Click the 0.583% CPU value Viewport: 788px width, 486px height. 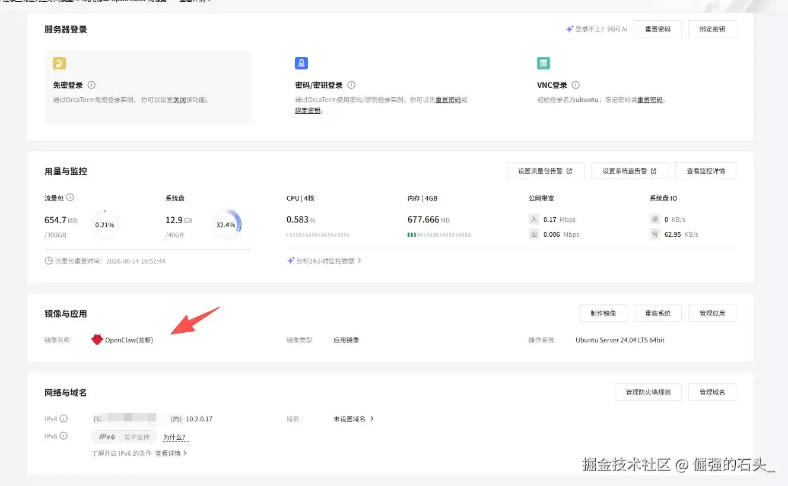coord(301,220)
